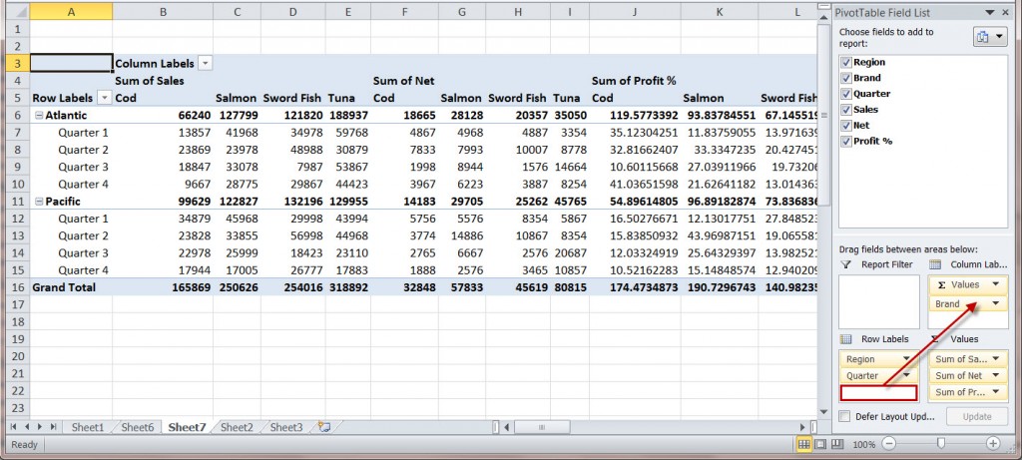This screenshot has width=1022, height=460.
Task: Go to next sheet navigation arrow
Action: pos(40,427)
